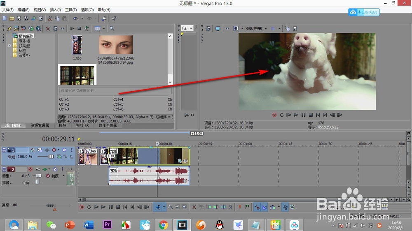
Task: Toggle Enable Snapping in timeline toolbar
Action: [257, 207]
